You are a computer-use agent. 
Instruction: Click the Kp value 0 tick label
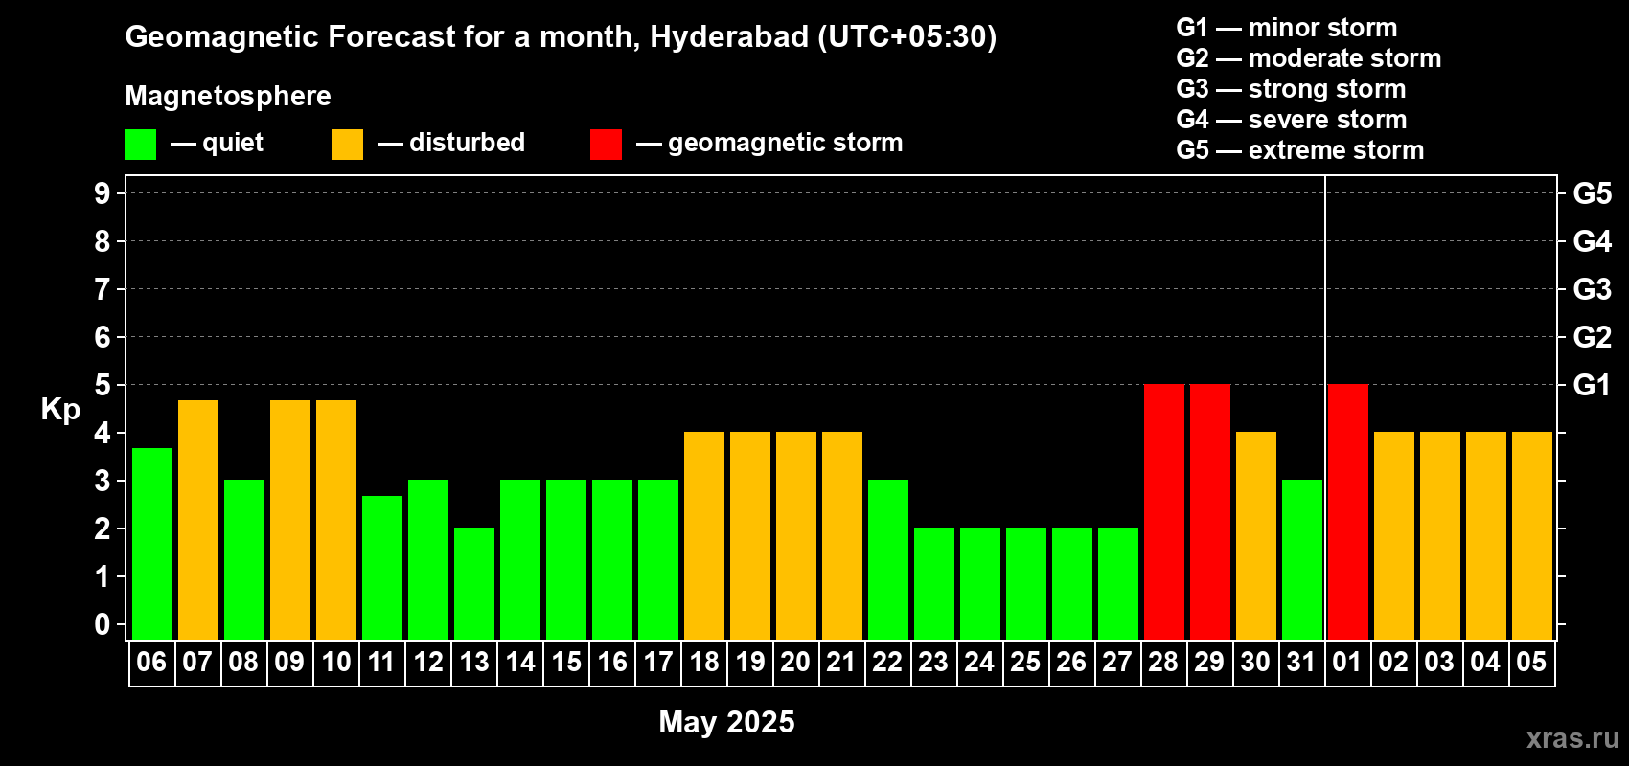pos(103,624)
